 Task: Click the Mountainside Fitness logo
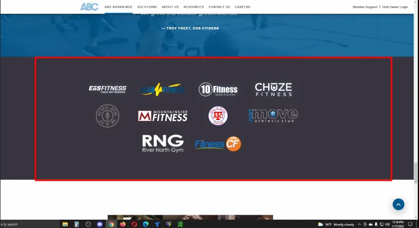(163, 116)
